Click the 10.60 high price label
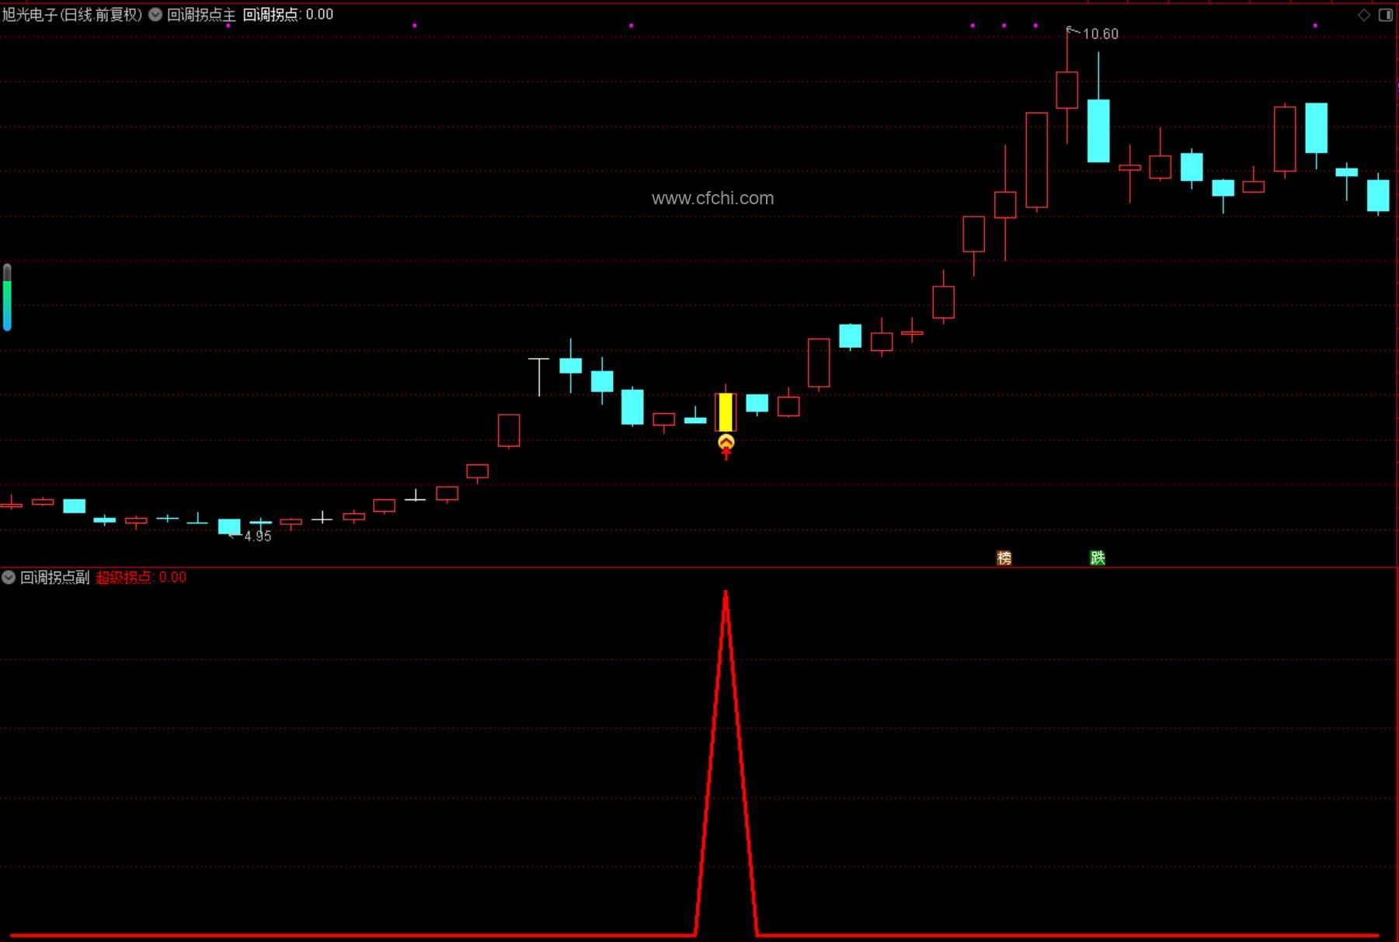Screen dimensions: 1399x942 (1100, 33)
